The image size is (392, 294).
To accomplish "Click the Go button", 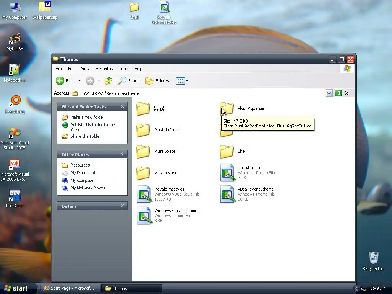I will [x=342, y=93].
